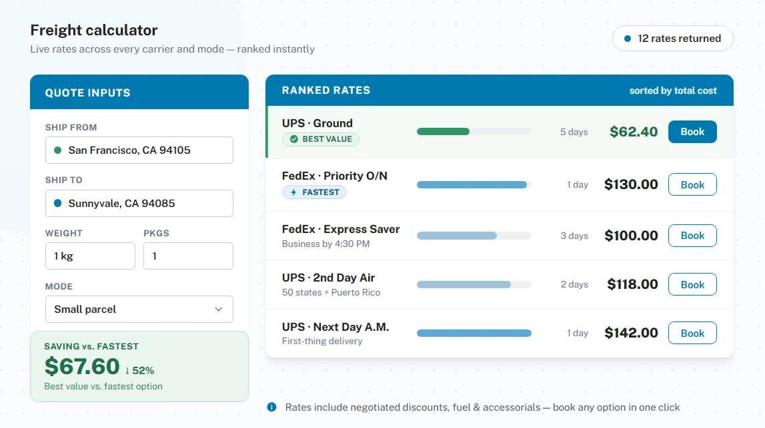Click the $67.60 saving amount
765x428 pixels.
(82, 367)
